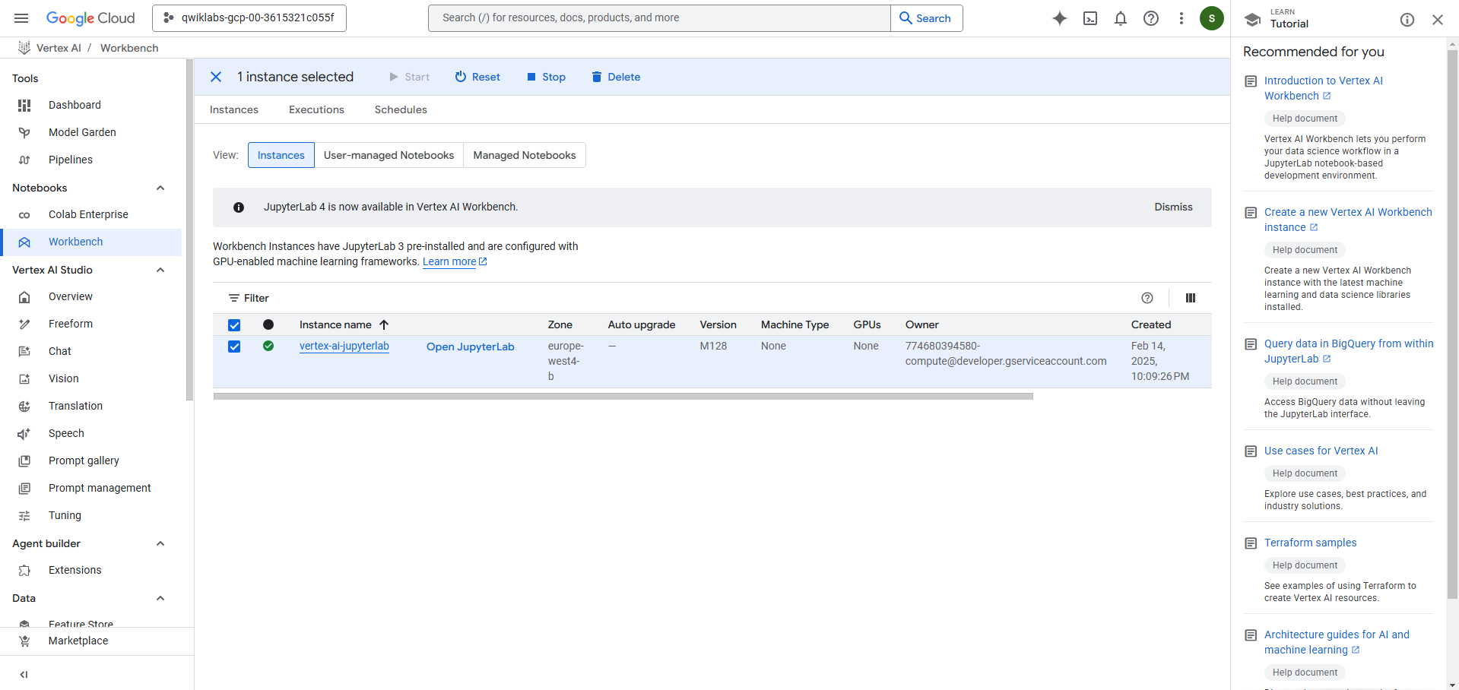Image resolution: width=1459 pixels, height=690 pixels.
Task: Toggle the select-all instances checkbox
Action: click(x=234, y=325)
